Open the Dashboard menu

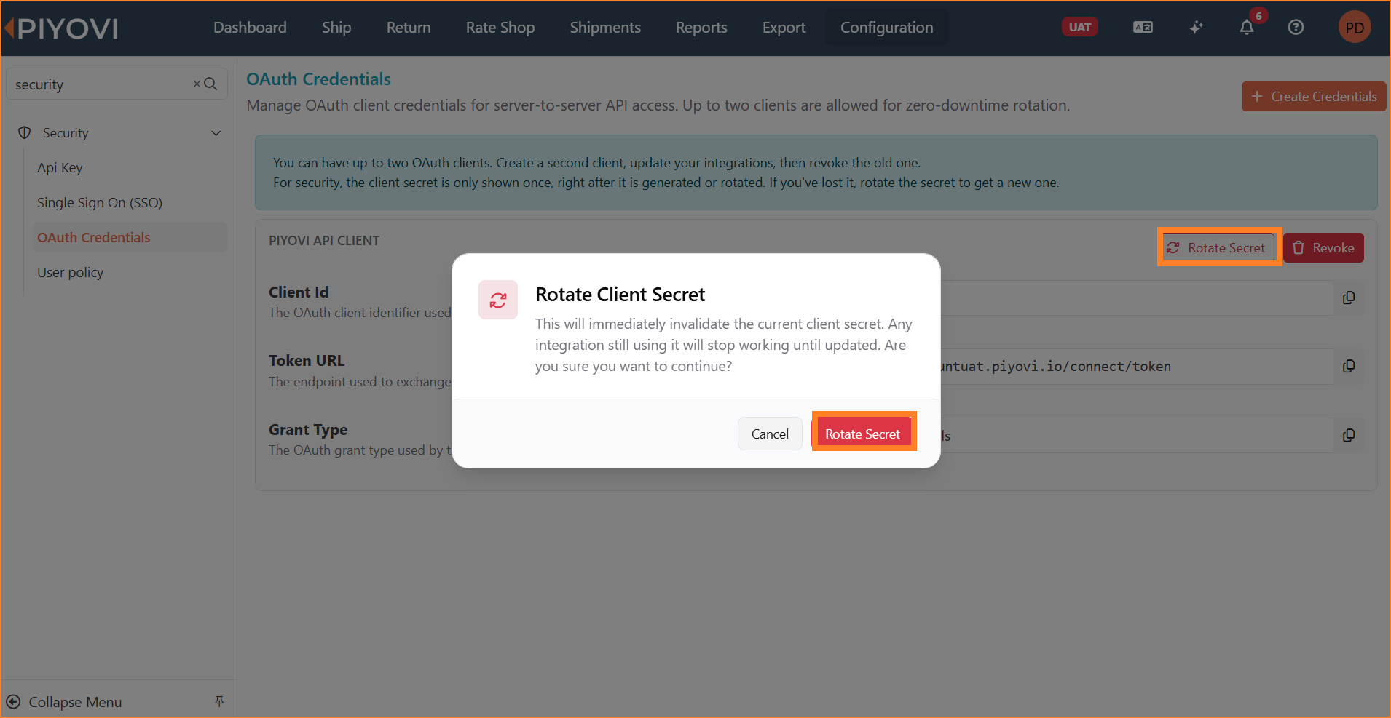250,28
